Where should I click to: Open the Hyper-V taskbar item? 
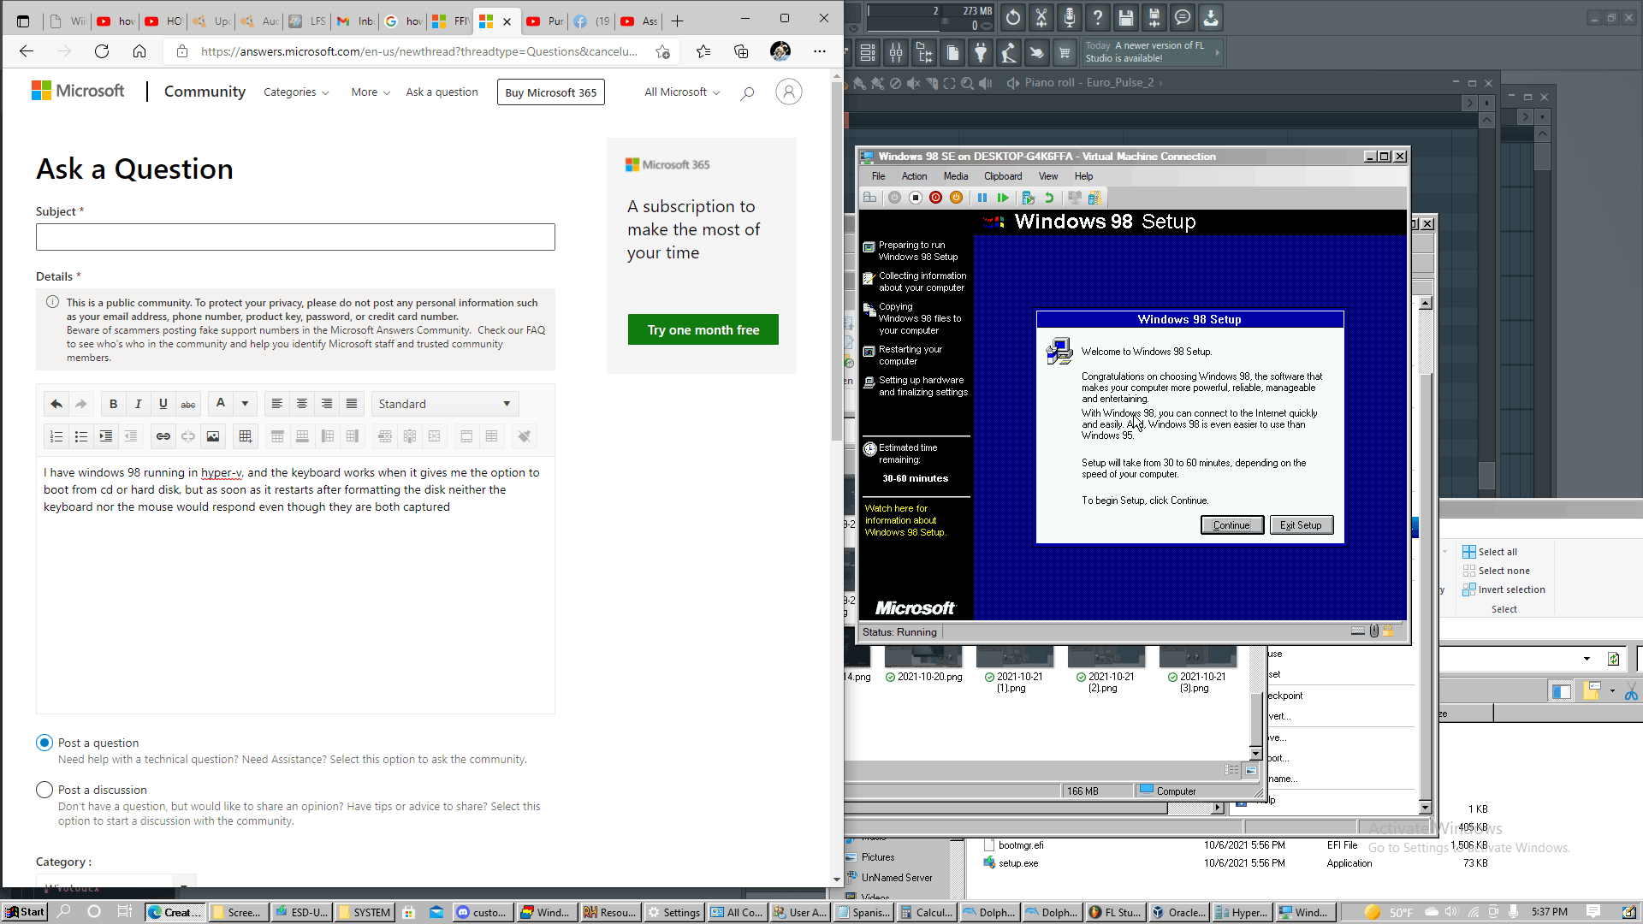click(1241, 912)
